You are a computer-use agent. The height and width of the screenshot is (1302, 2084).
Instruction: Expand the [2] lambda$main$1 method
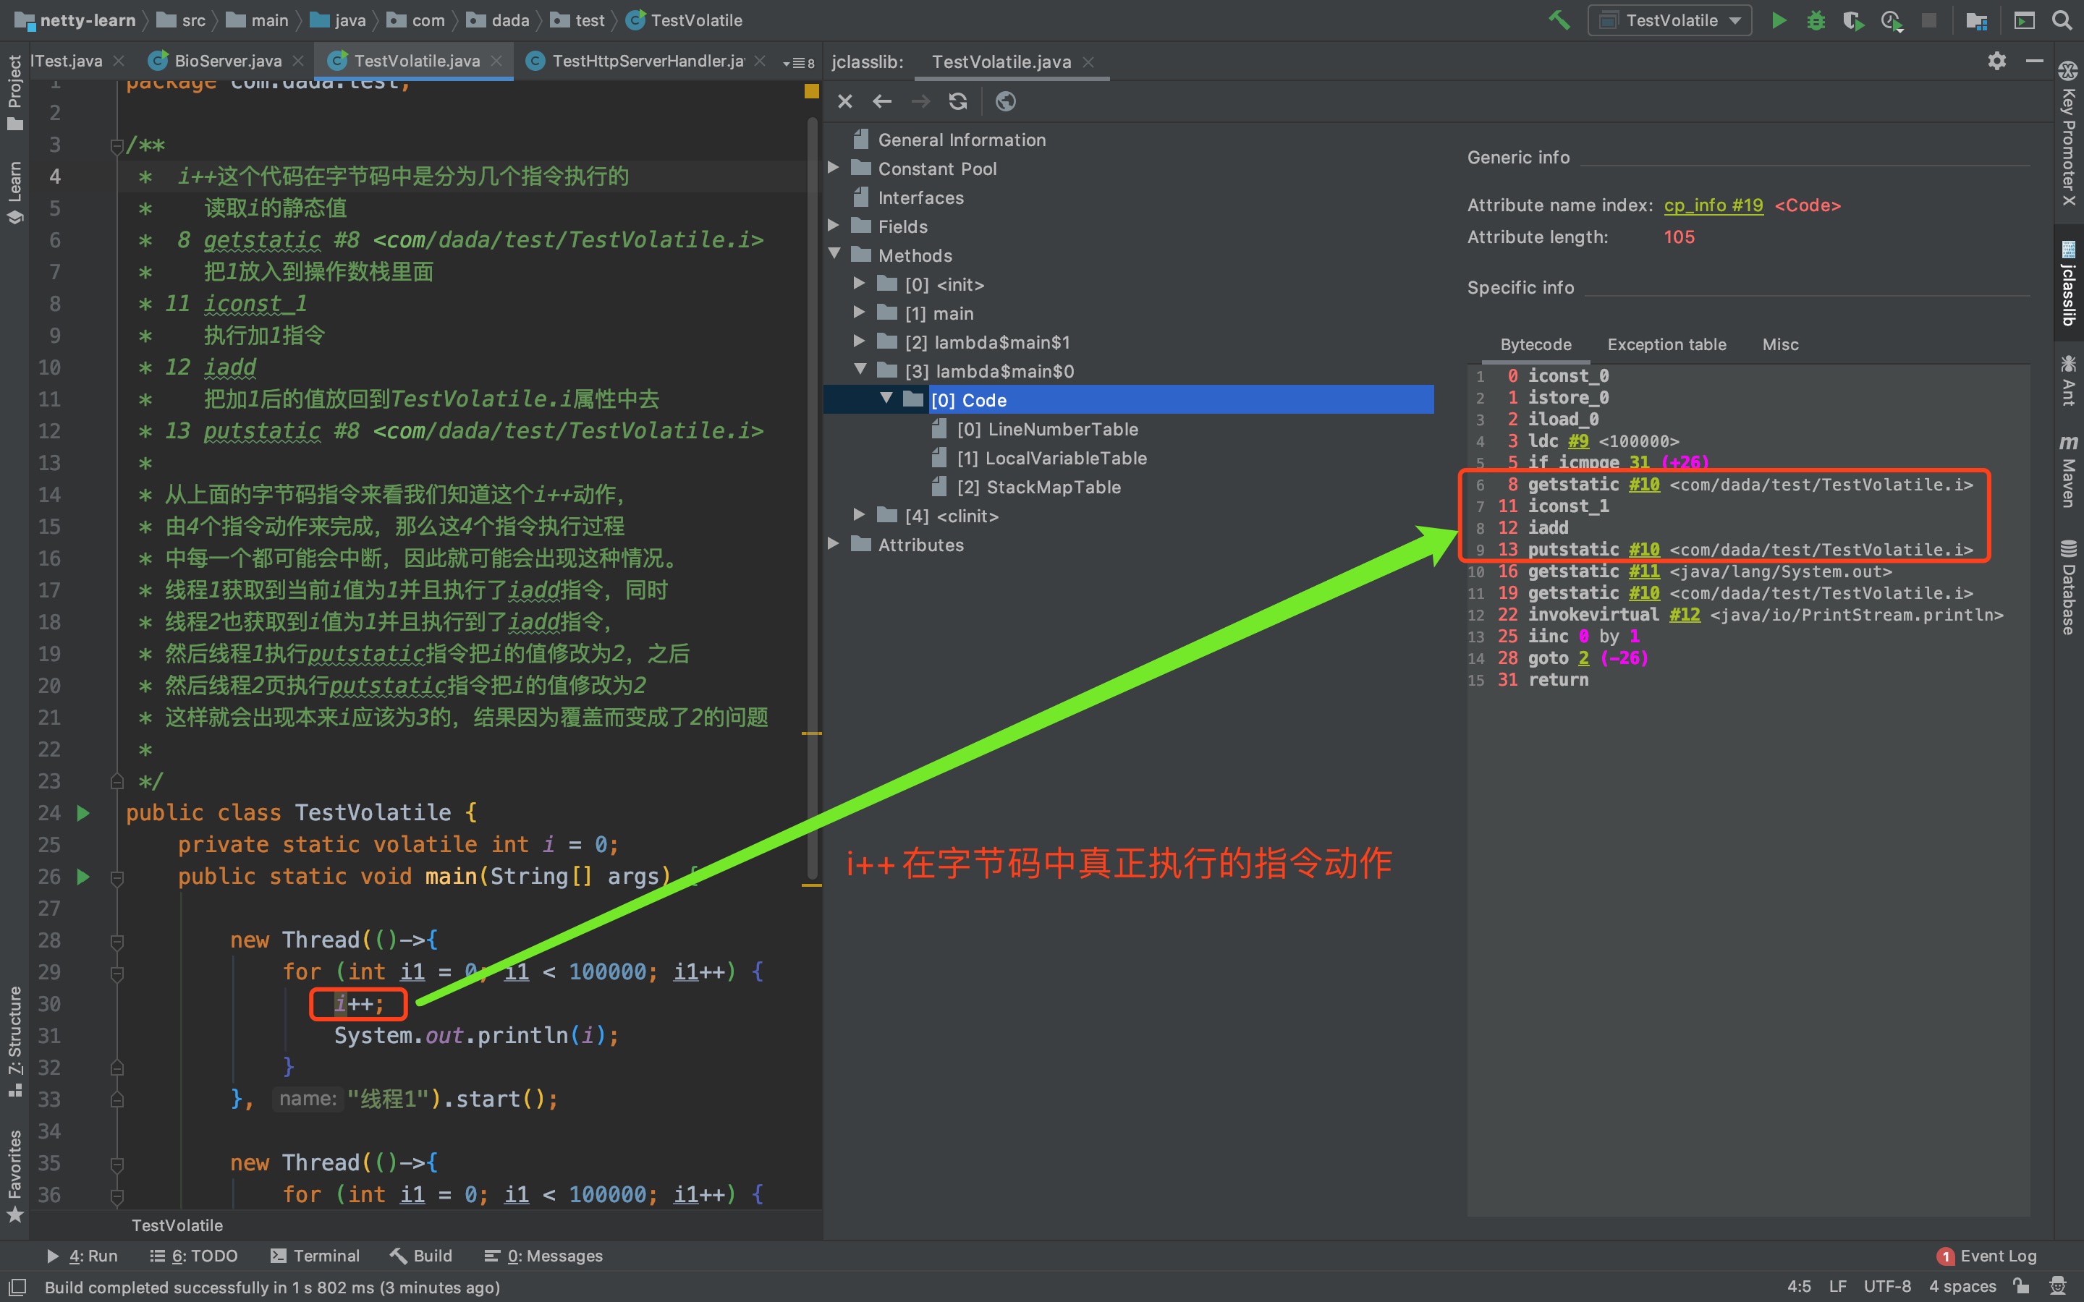tap(860, 341)
